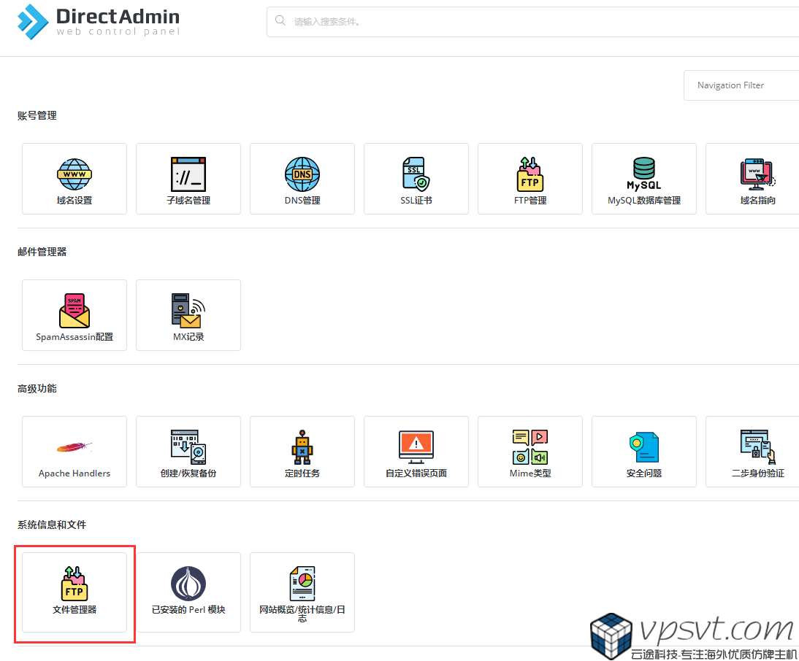This screenshot has width=799, height=661.
Task: Click the Navigation Filter field
Action: (741, 85)
